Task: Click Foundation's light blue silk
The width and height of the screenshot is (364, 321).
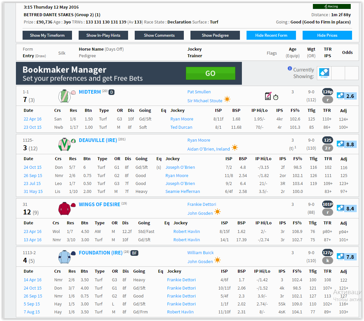Action: (64, 257)
